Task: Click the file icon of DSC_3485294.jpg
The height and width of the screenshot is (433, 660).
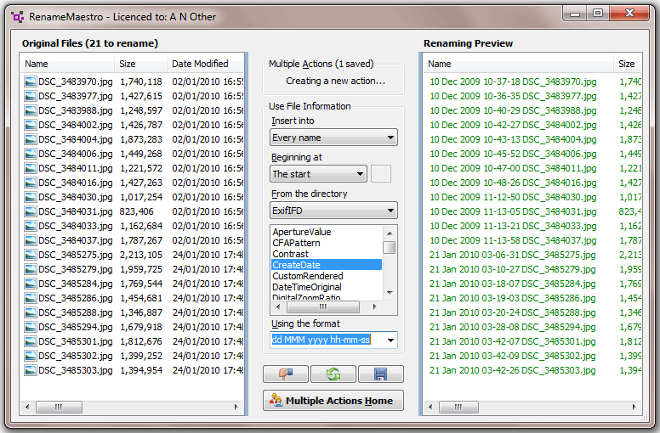Action: coord(31,327)
